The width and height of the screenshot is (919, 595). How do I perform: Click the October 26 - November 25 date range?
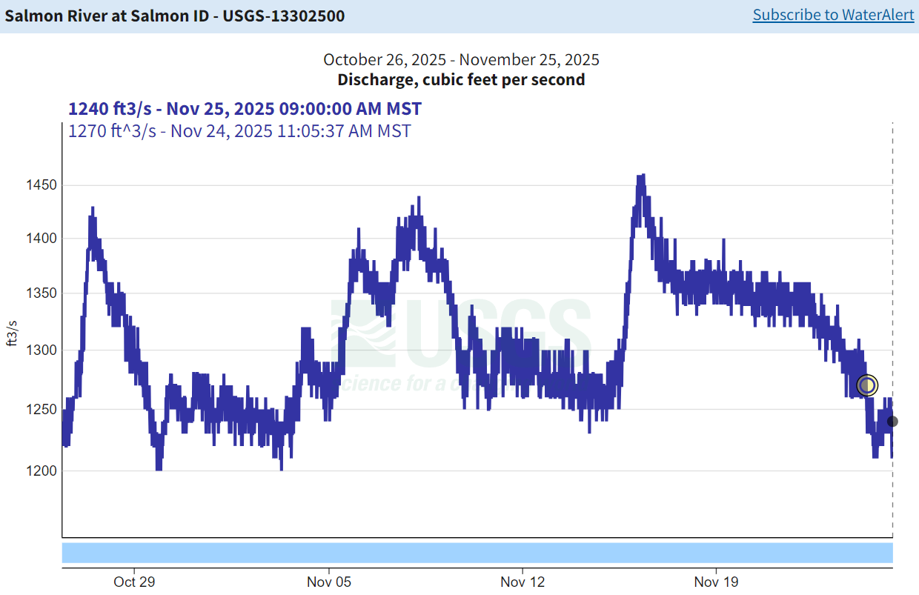[x=461, y=60]
